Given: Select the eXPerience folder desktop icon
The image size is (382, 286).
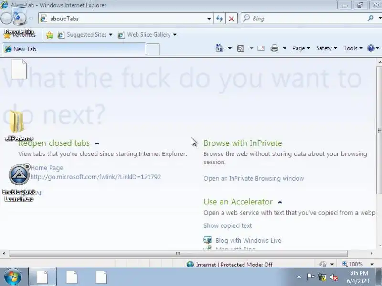Looking at the screenshot, I should pos(19,125).
